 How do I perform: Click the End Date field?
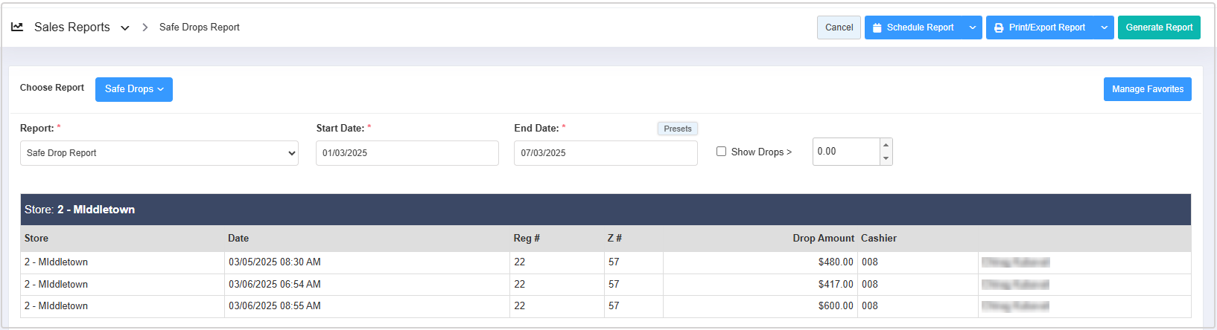click(605, 153)
